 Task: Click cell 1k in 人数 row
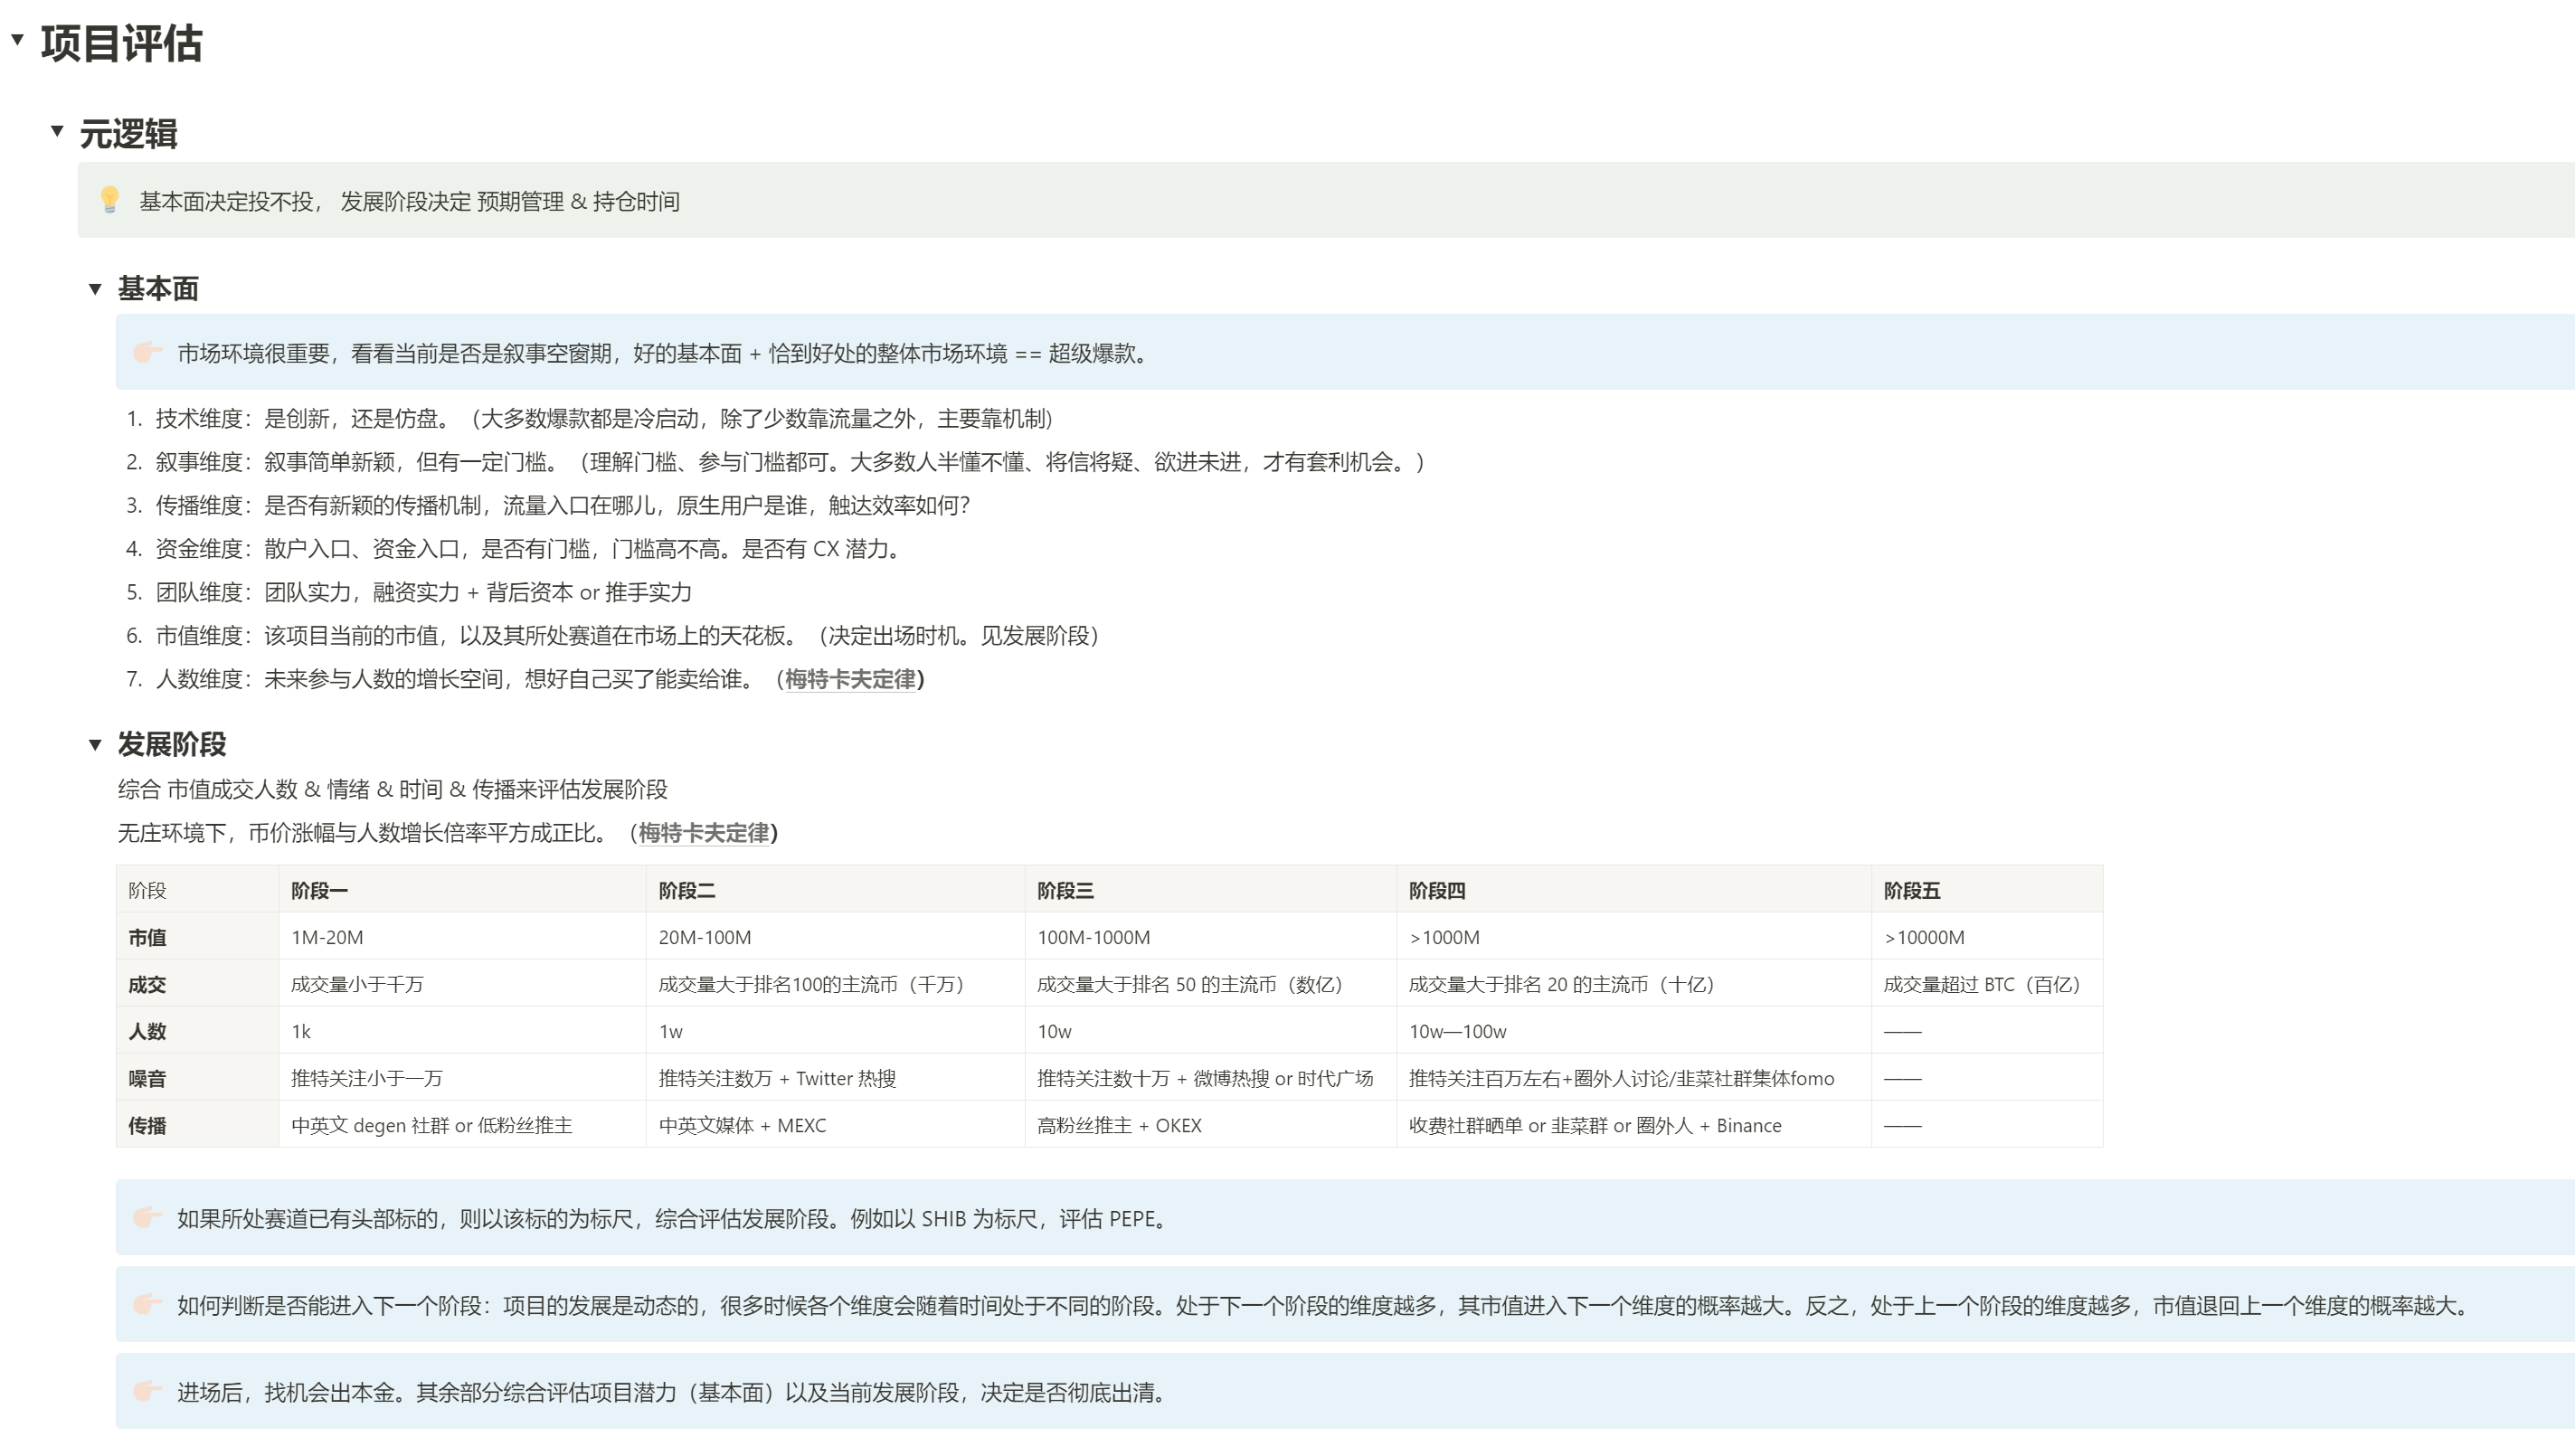point(462,1031)
